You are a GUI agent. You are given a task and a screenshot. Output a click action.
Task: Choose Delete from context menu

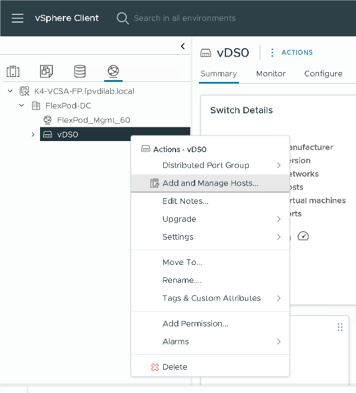[211, 367]
